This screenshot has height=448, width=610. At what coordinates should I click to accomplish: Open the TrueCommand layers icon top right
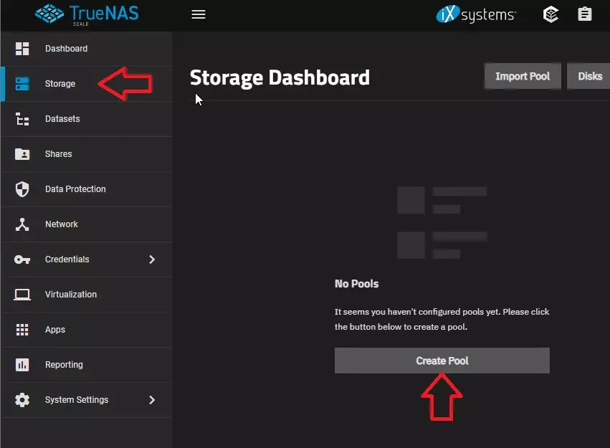click(x=551, y=14)
